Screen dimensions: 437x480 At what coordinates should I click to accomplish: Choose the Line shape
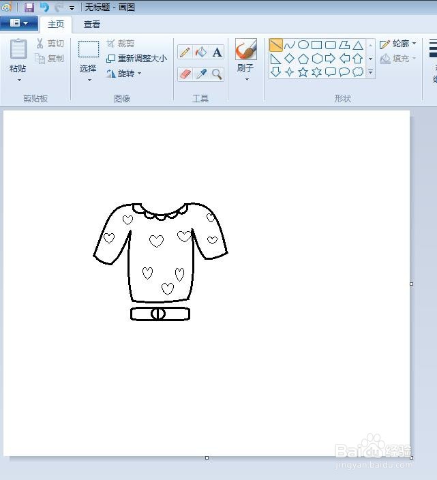point(275,45)
